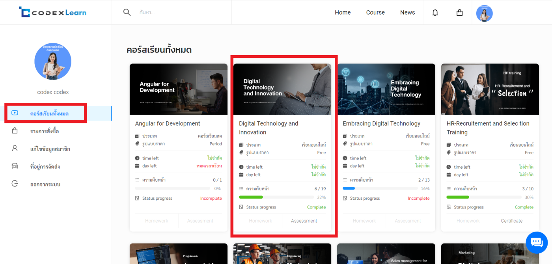The height and width of the screenshot is (264, 552).
Task: Open the Angular for Development thumbnail
Action: tap(179, 89)
